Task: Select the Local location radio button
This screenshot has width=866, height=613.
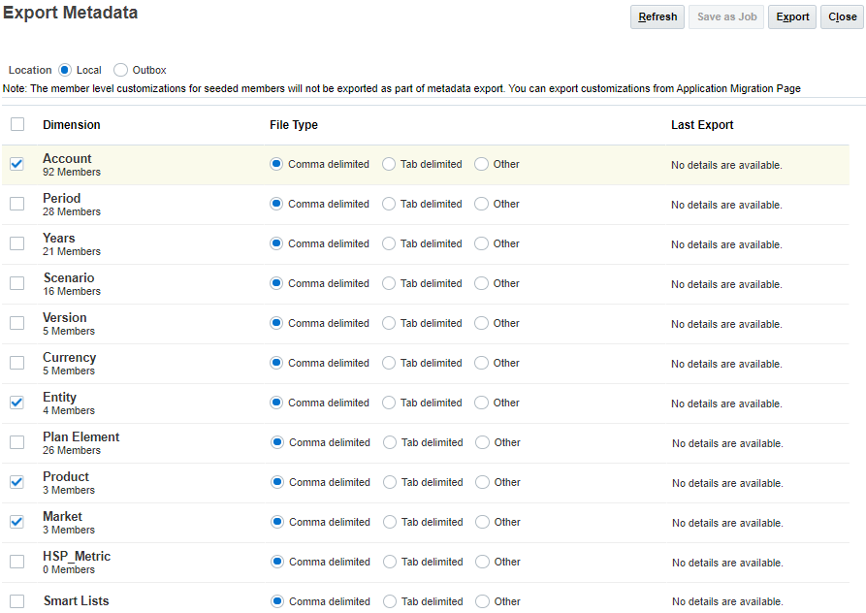Action: coord(65,70)
